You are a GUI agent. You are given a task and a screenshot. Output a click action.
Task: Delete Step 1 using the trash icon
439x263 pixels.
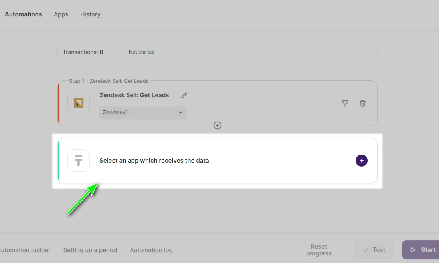(x=363, y=103)
